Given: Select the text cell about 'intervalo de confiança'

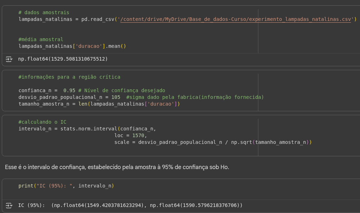Looking at the screenshot, I should [117, 167].
